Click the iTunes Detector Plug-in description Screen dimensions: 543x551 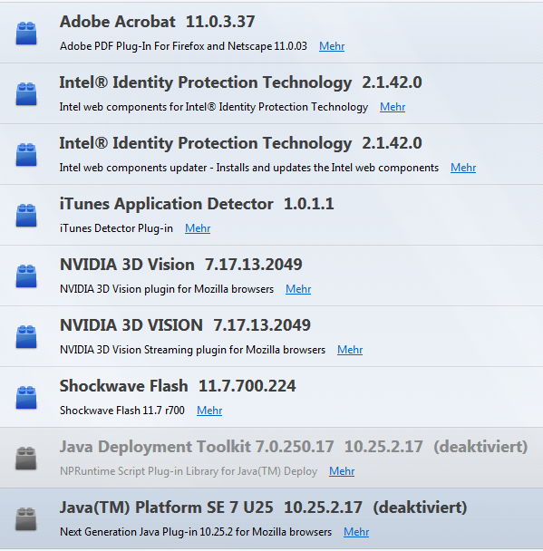click(116, 228)
